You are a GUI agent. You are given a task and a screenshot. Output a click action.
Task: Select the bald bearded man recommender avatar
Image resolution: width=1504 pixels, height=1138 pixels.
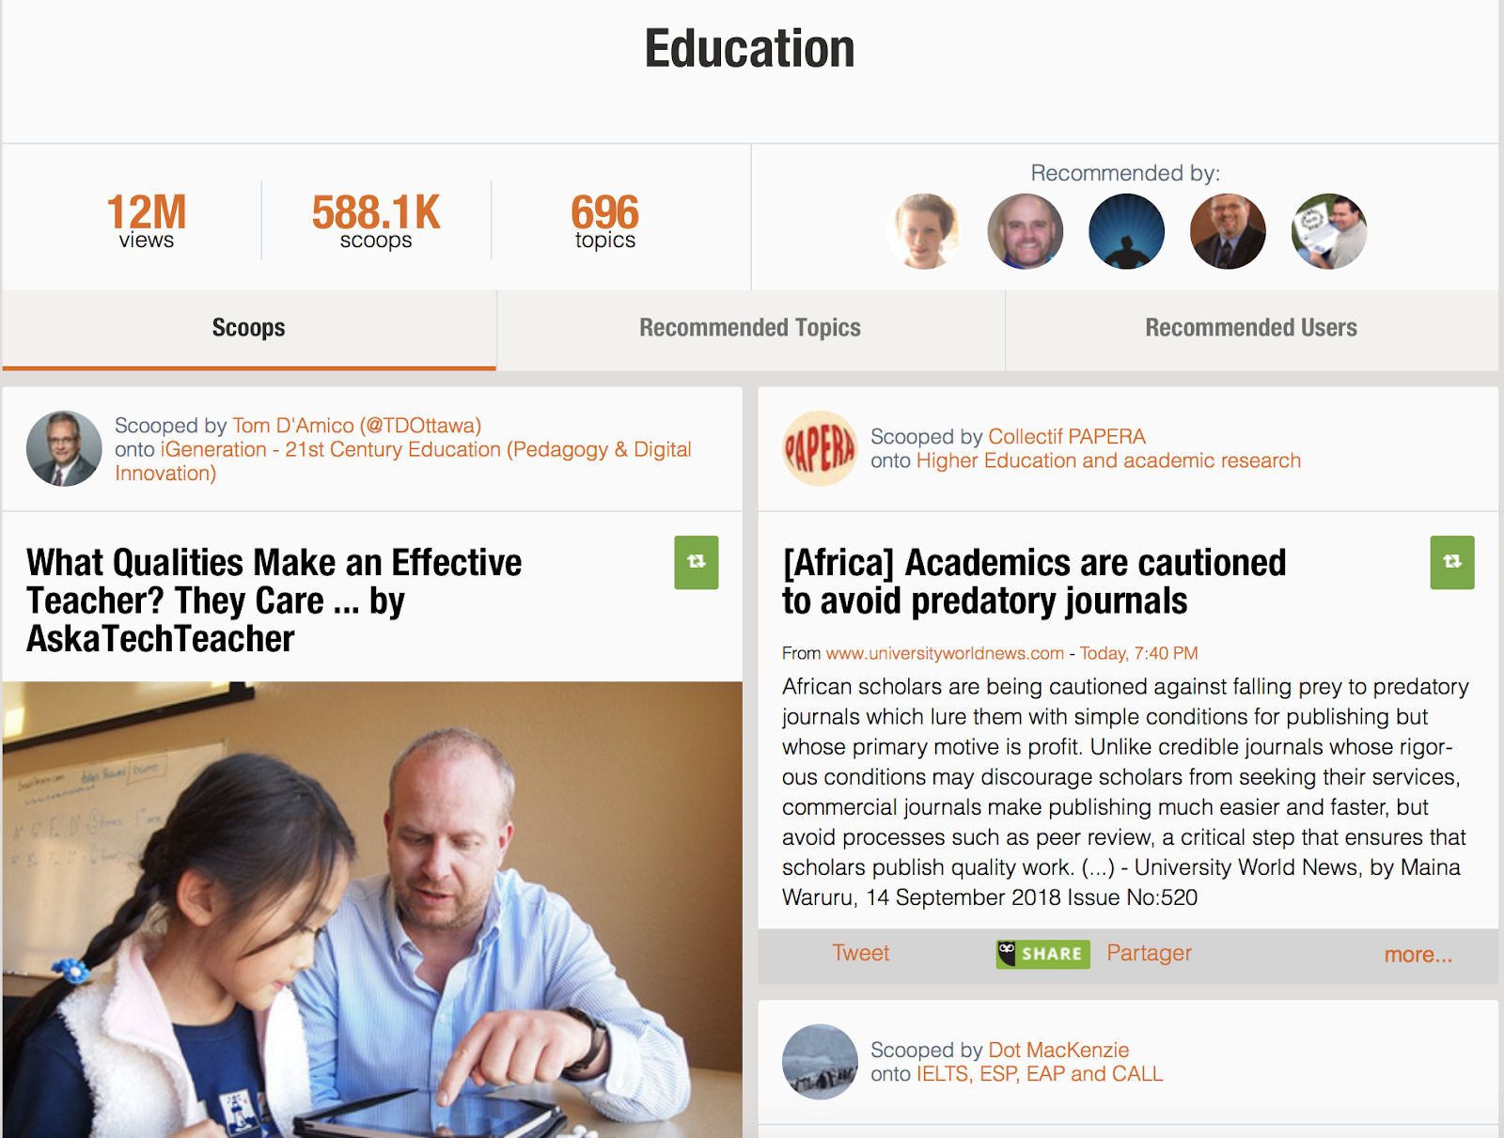tap(1026, 231)
